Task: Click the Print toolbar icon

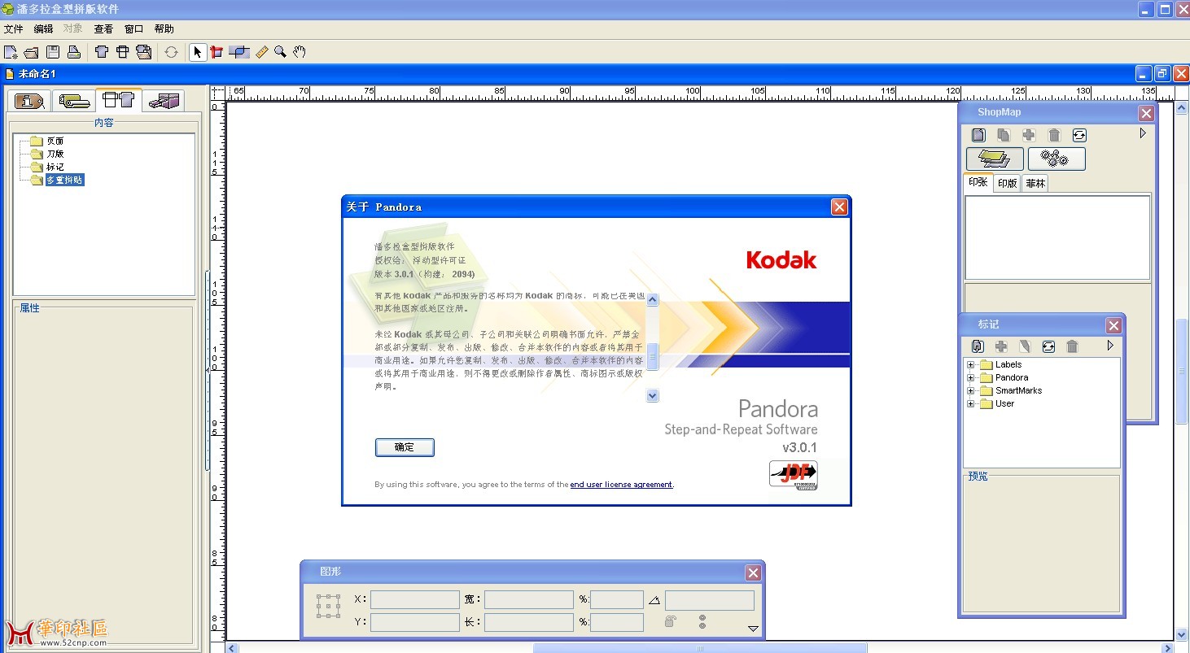Action: (x=73, y=52)
